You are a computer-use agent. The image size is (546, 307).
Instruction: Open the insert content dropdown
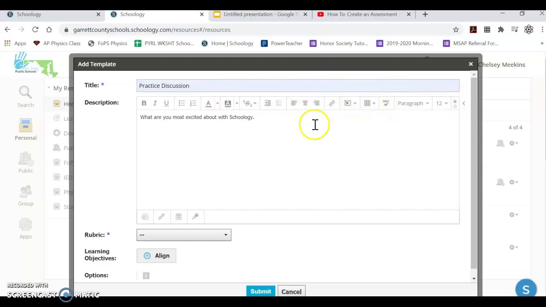click(350, 103)
